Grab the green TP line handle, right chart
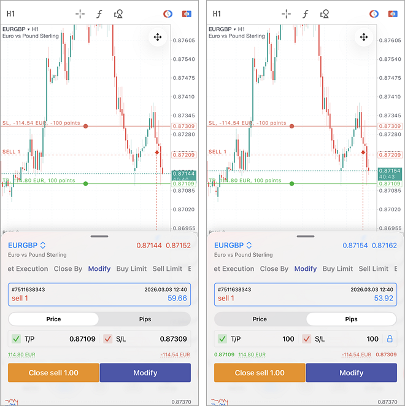Image resolution: width=405 pixels, height=406 pixels. [x=291, y=184]
